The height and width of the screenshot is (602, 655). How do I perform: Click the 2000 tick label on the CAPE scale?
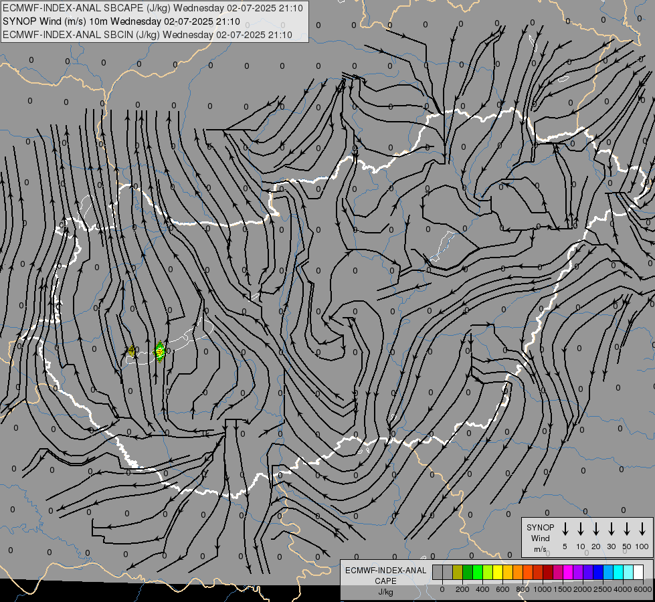(582, 589)
